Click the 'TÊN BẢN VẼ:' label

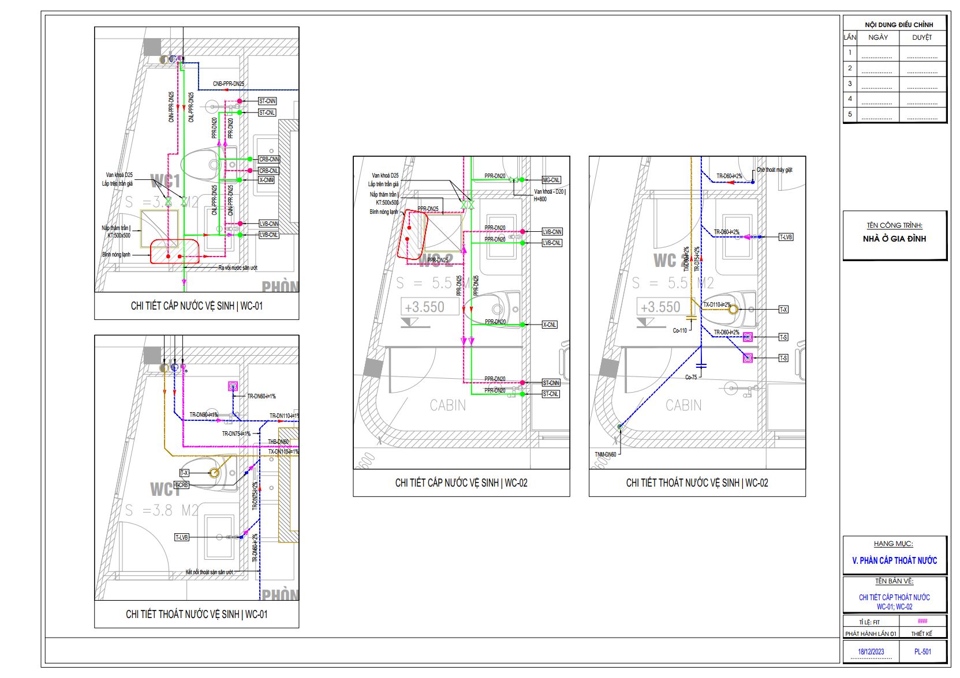[x=894, y=581]
